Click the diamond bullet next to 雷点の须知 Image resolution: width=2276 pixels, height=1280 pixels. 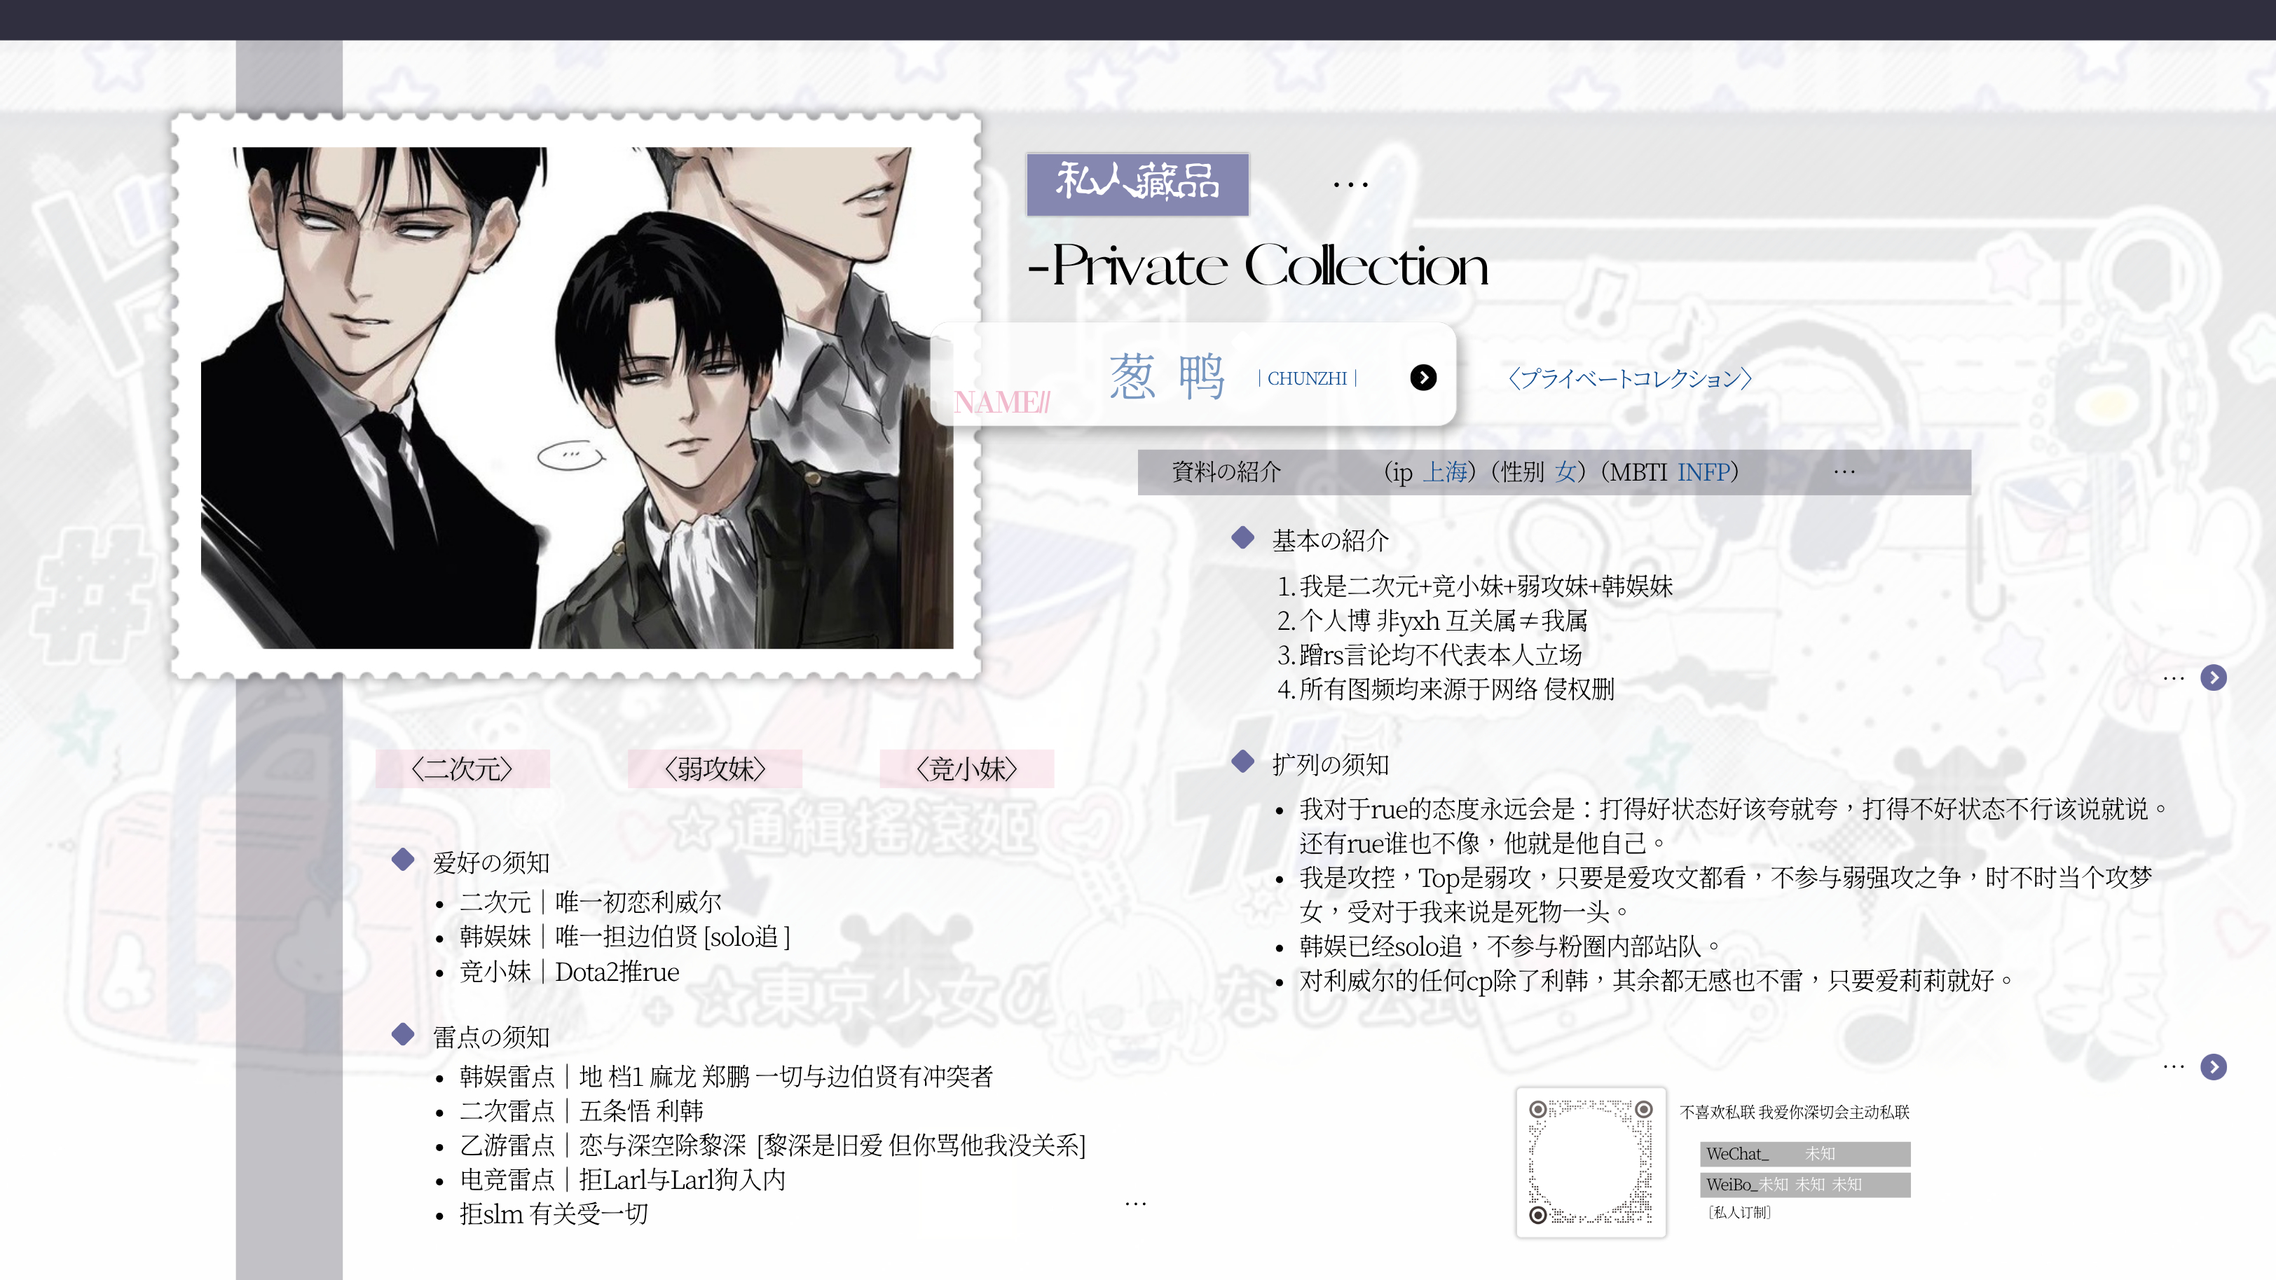pos(403,1033)
